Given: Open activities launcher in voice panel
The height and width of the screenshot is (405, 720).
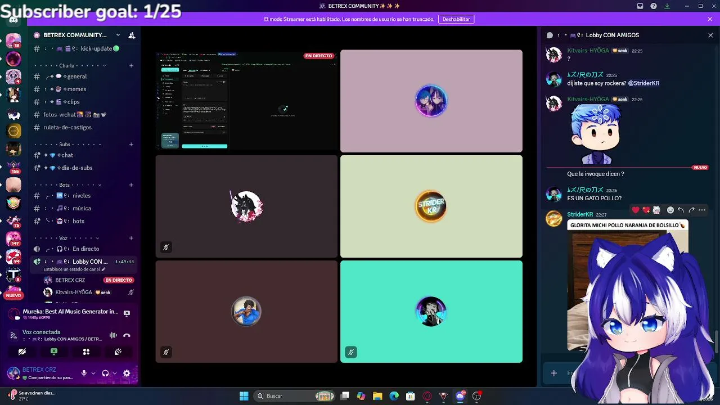Looking at the screenshot, I should tap(86, 352).
